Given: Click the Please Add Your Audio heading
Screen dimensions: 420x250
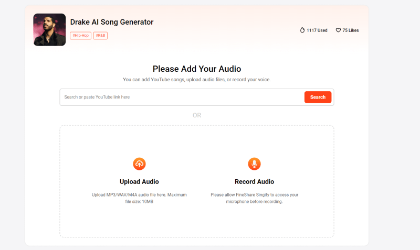Looking at the screenshot, I should click(197, 69).
